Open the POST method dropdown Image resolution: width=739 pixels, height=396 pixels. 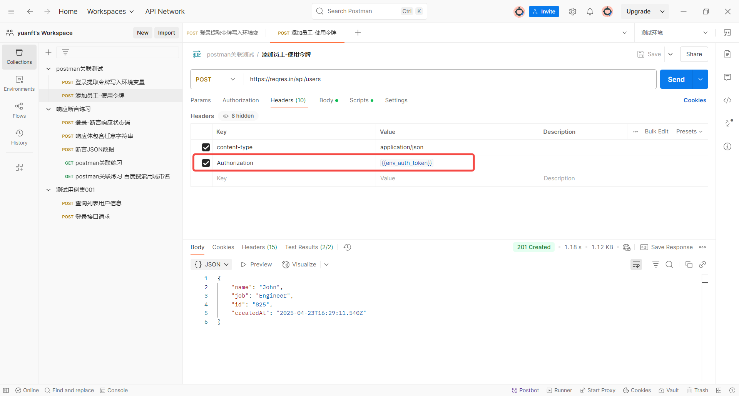[x=216, y=79]
